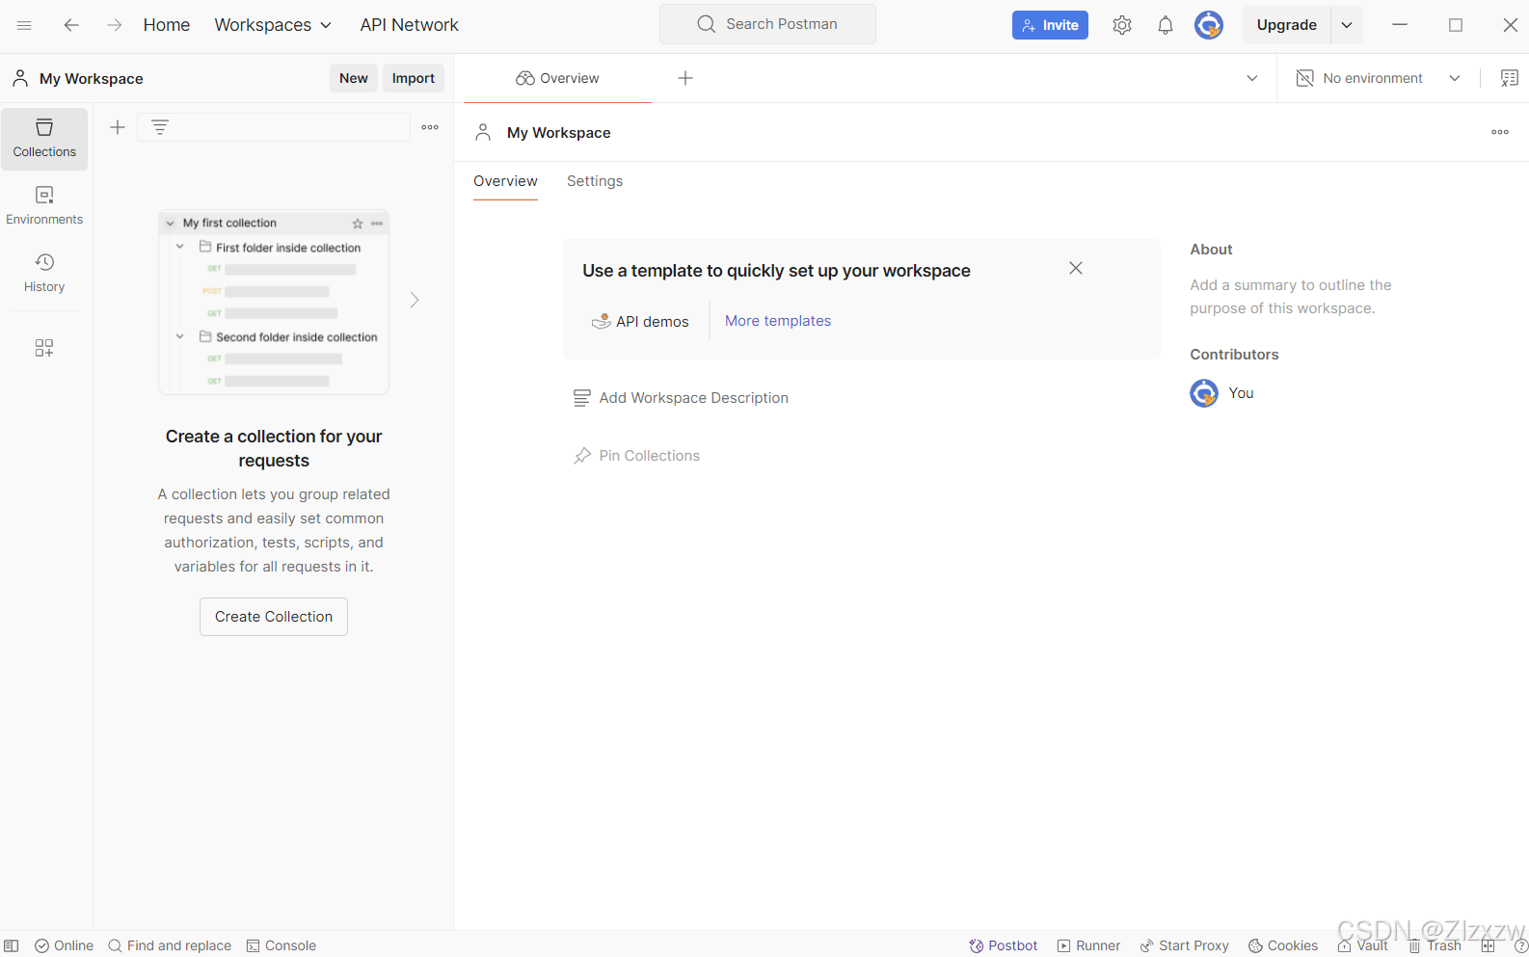
Task: Open Postbot from the status bar
Action: 1003,945
